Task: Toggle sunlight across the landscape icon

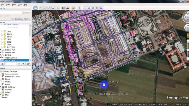Action: coord(68,8)
